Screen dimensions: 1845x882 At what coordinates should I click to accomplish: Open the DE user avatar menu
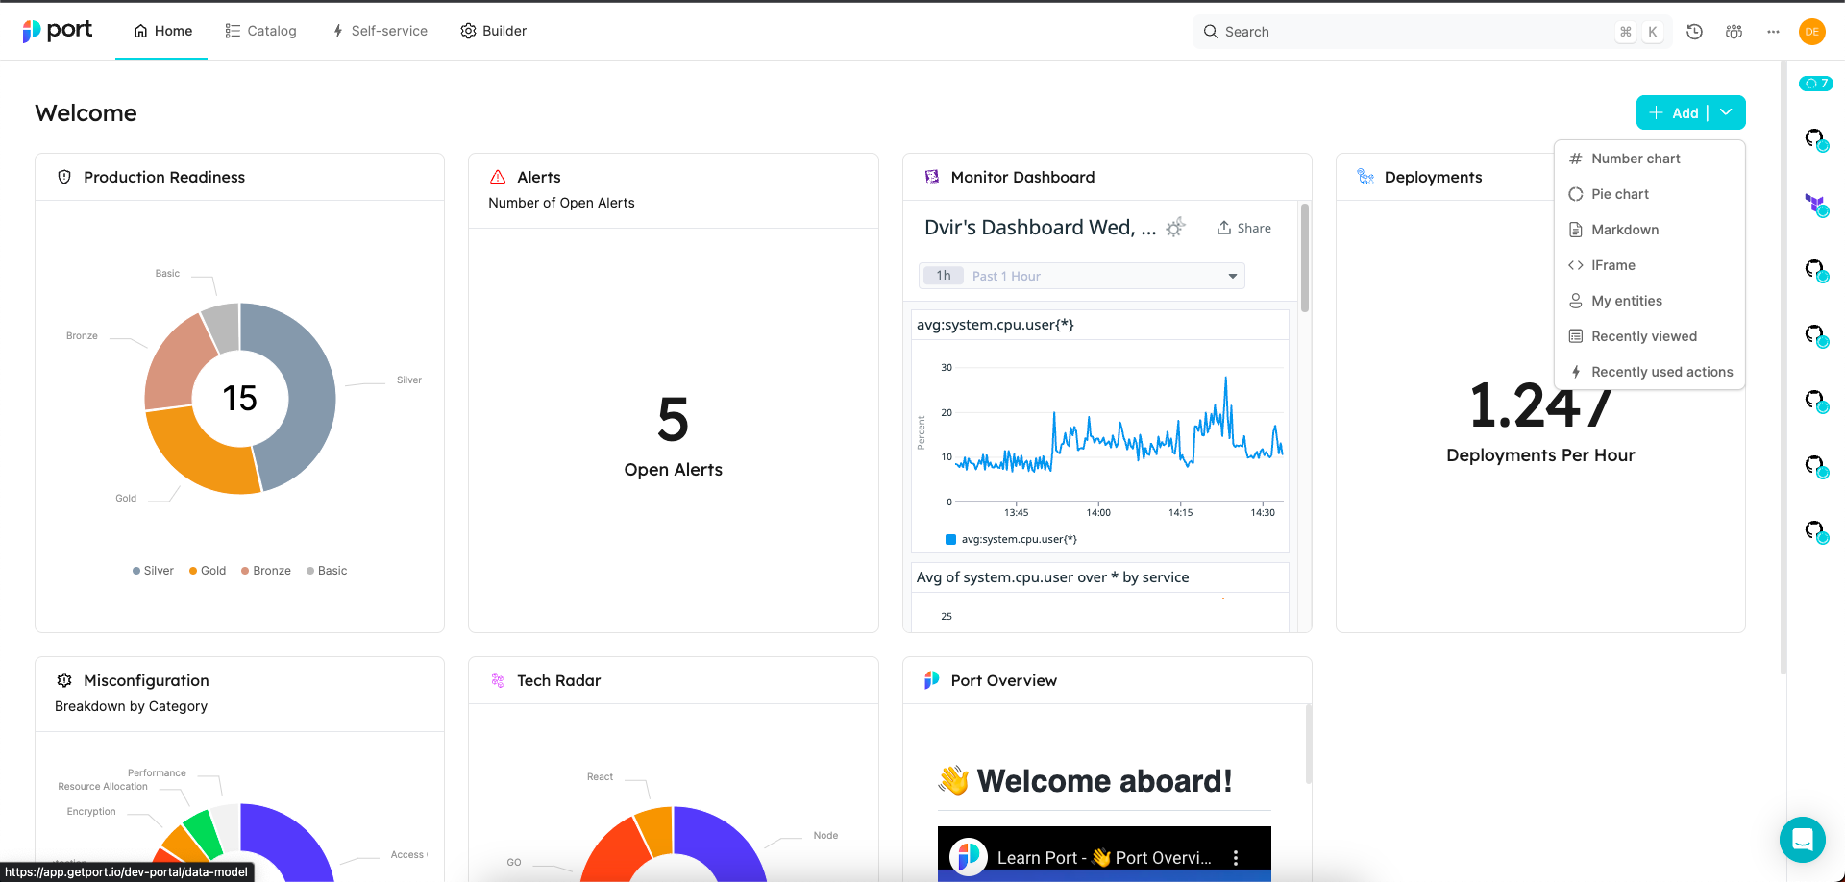(x=1811, y=32)
